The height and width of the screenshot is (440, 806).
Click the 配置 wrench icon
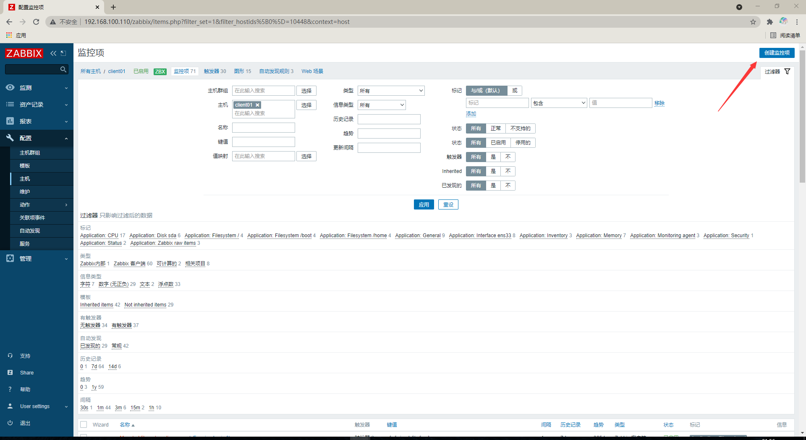[x=10, y=138]
